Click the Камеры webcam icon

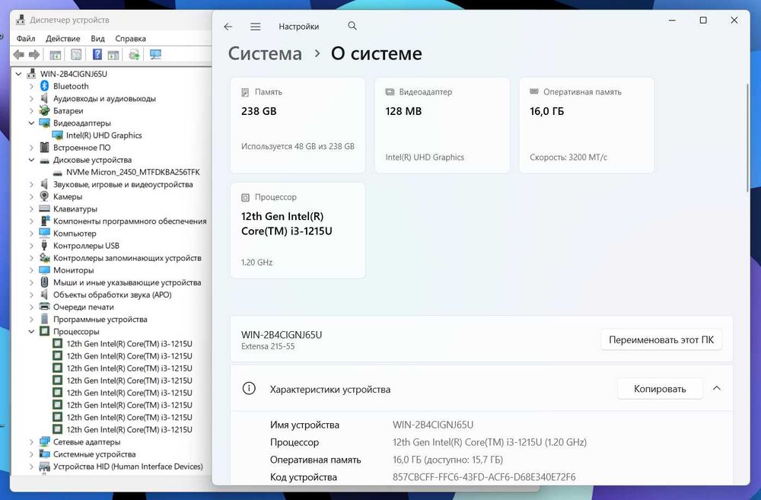pyautogui.click(x=45, y=196)
